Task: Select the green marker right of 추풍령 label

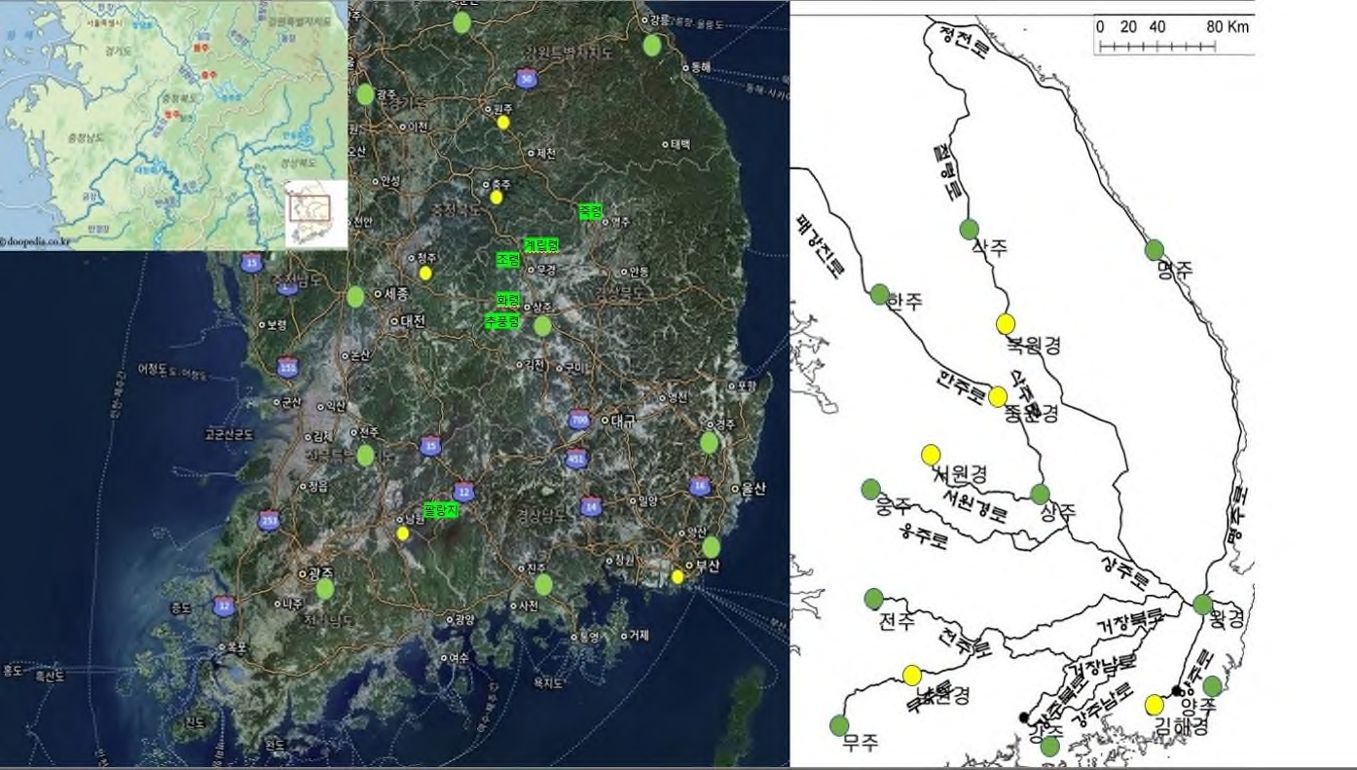Action: pyautogui.click(x=543, y=326)
